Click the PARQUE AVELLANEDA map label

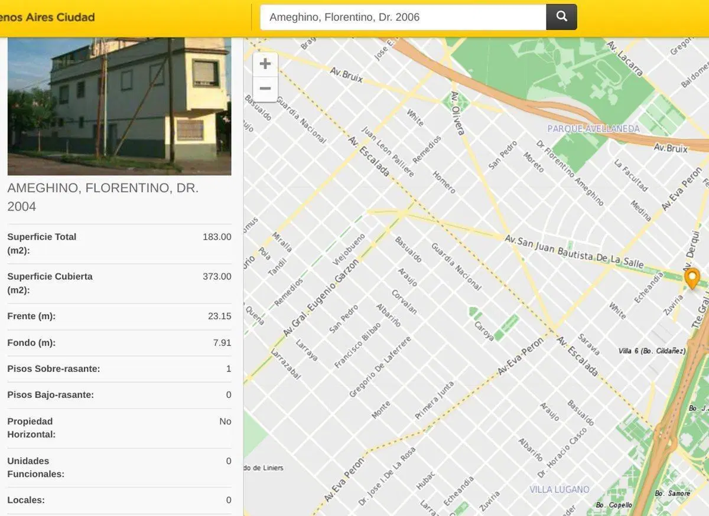pos(593,129)
